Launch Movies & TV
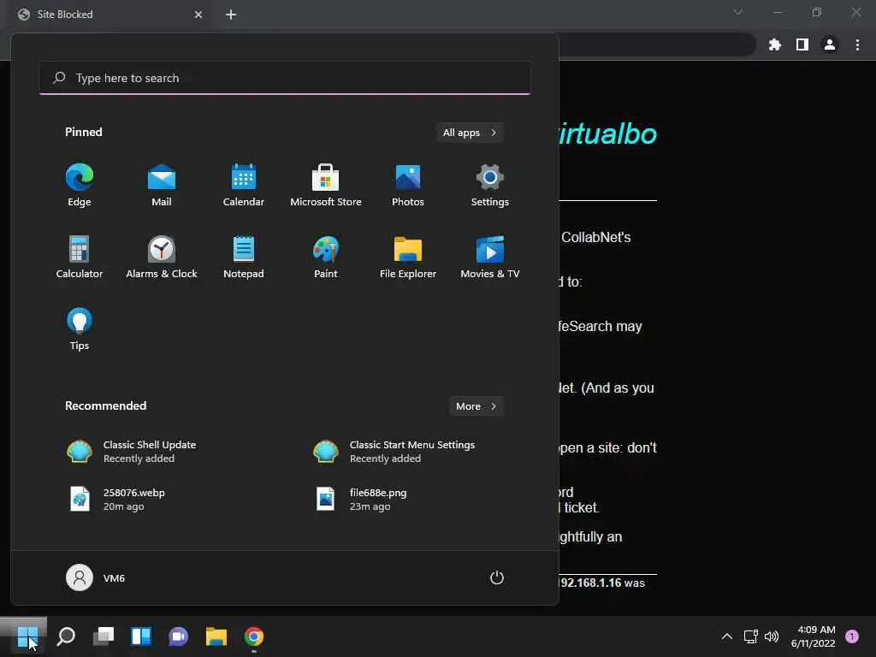 [490, 257]
